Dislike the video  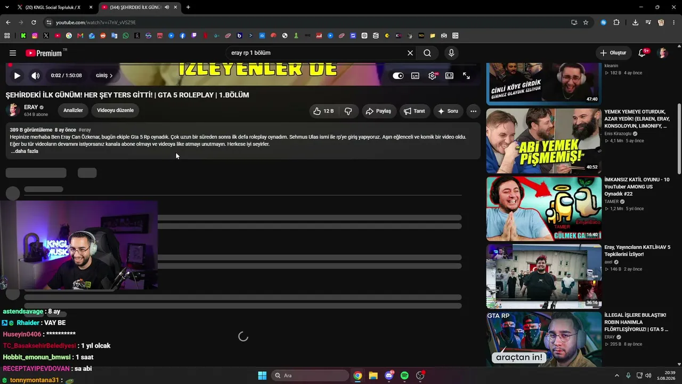tap(348, 111)
